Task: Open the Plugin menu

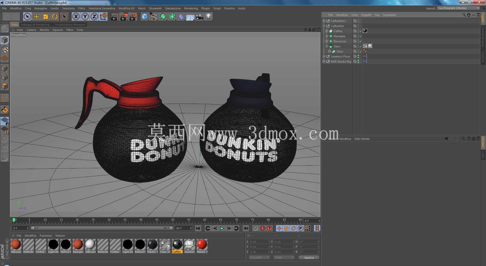Action: (206, 8)
